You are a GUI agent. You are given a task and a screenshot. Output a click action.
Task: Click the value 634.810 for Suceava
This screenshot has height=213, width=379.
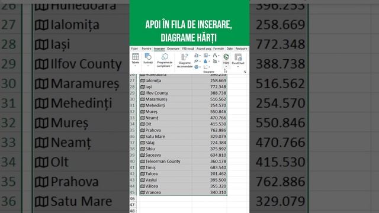218,155
